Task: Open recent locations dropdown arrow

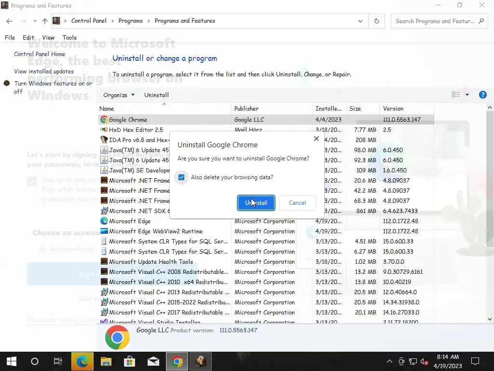Action: coord(35,21)
